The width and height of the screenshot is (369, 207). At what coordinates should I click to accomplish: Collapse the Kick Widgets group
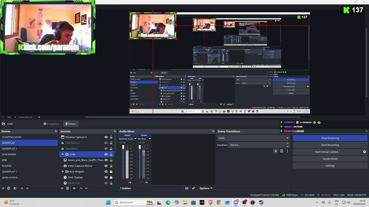point(63,172)
